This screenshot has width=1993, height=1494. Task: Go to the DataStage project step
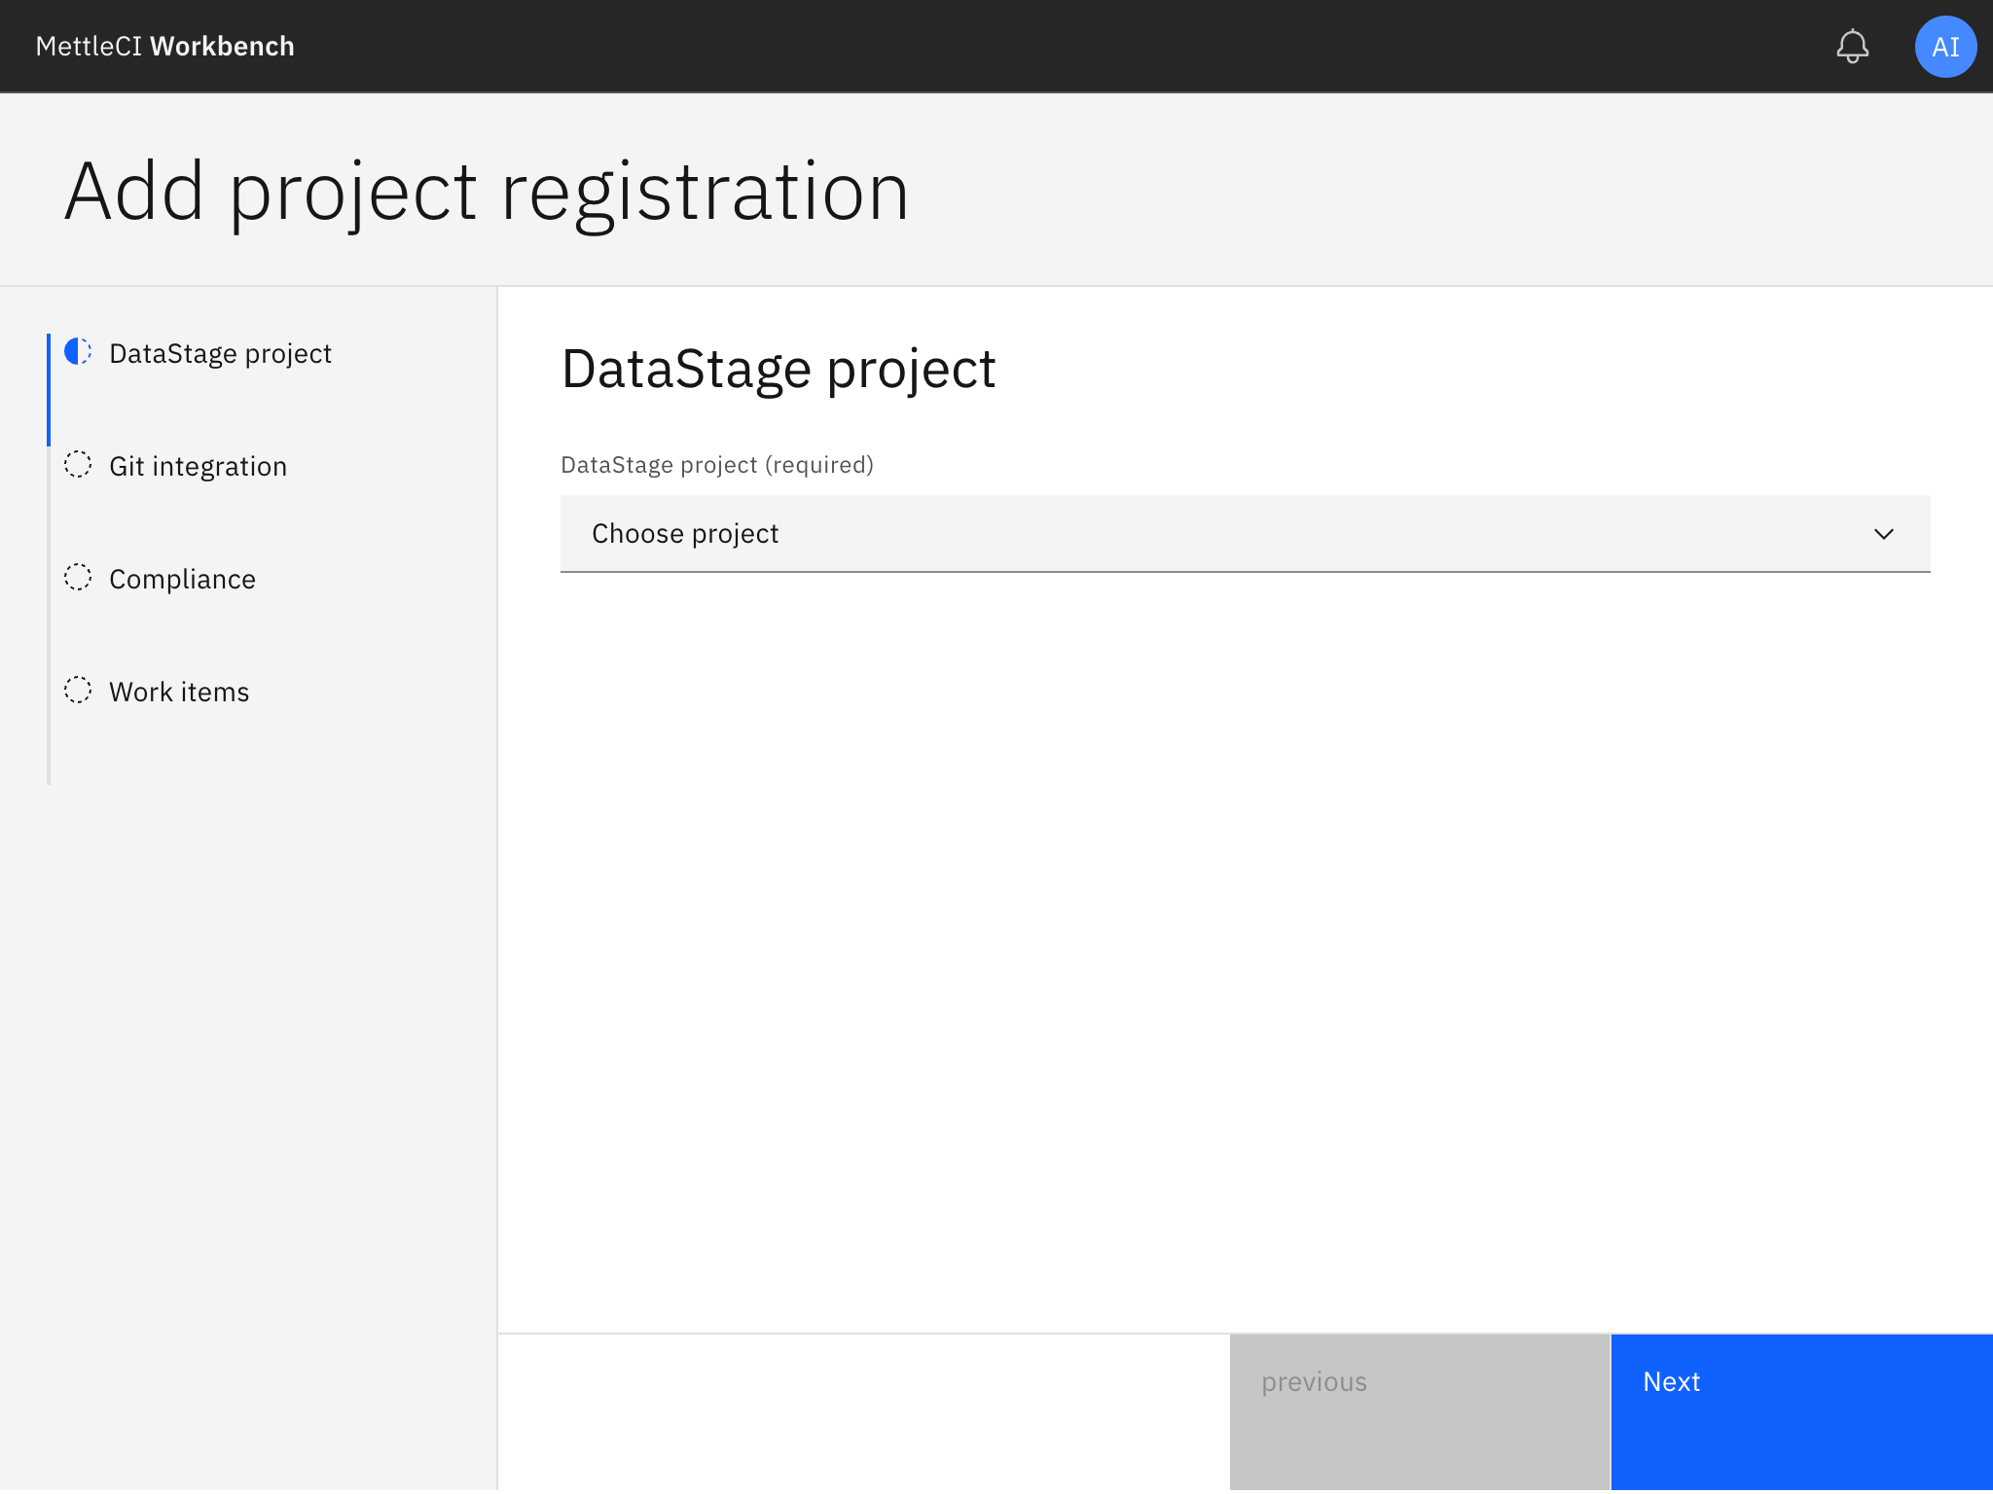(220, 353)
